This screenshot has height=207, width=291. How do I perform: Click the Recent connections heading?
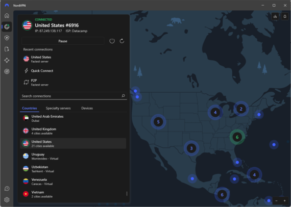(38, 49)
